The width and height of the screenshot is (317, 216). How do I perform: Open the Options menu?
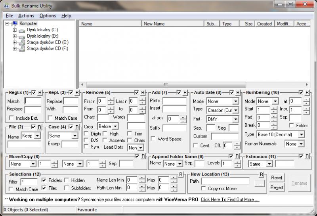48,15
